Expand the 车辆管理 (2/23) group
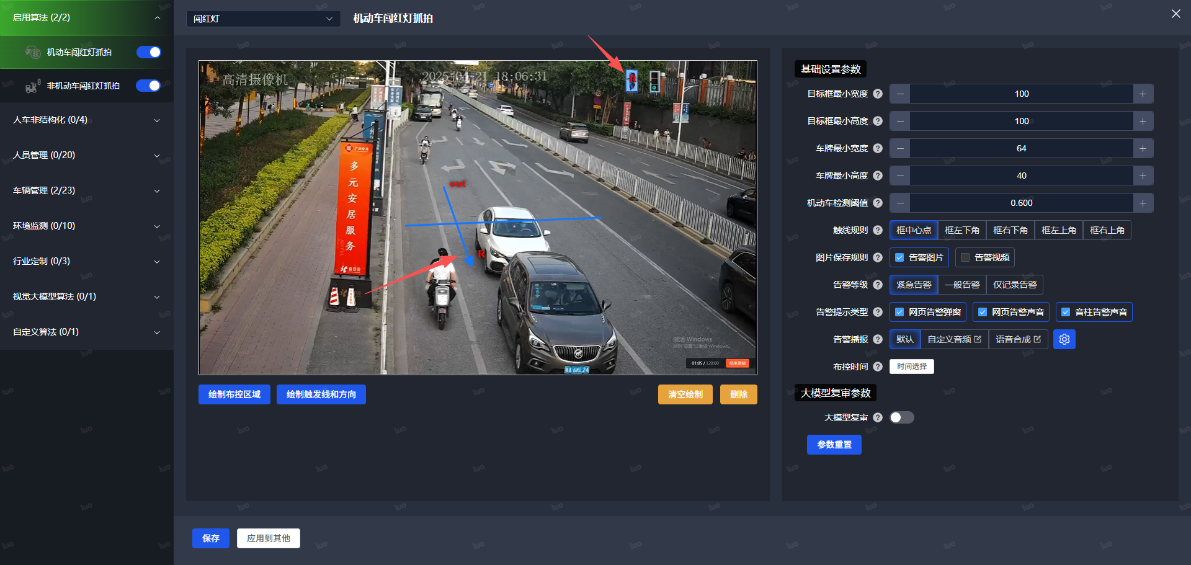The image size is (1191, 565). 87,190
